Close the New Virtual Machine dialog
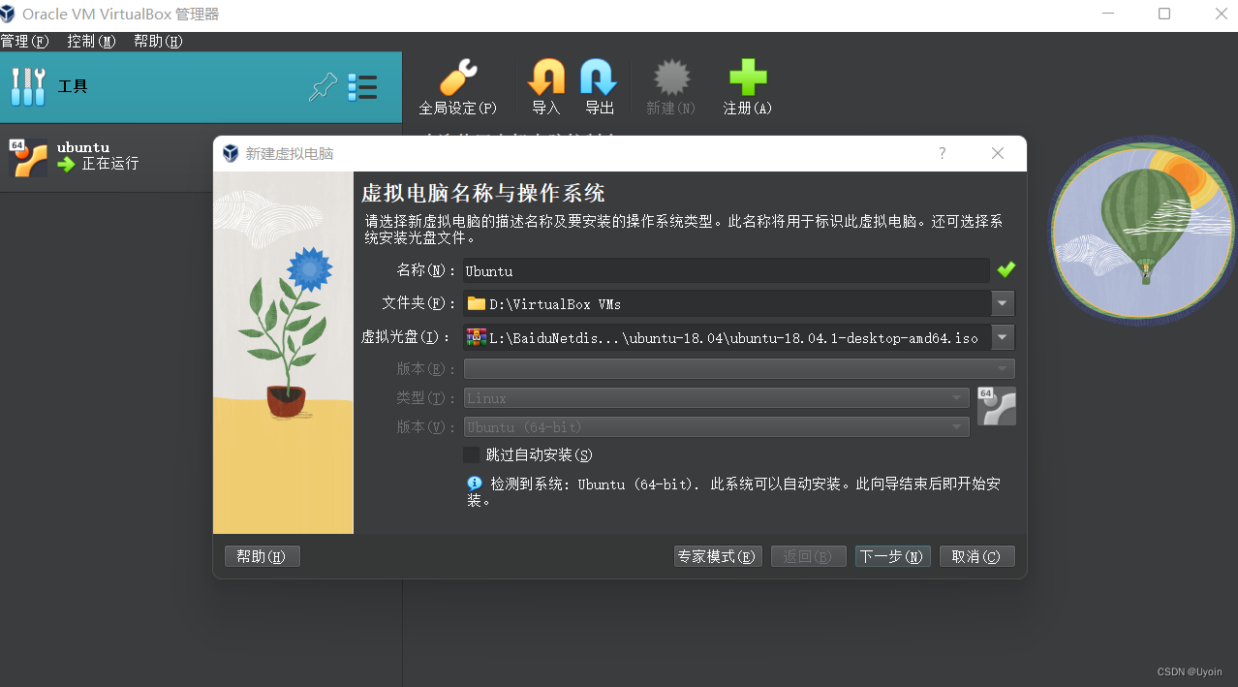This screenshot has height=687, width=1238. (998, 153)
